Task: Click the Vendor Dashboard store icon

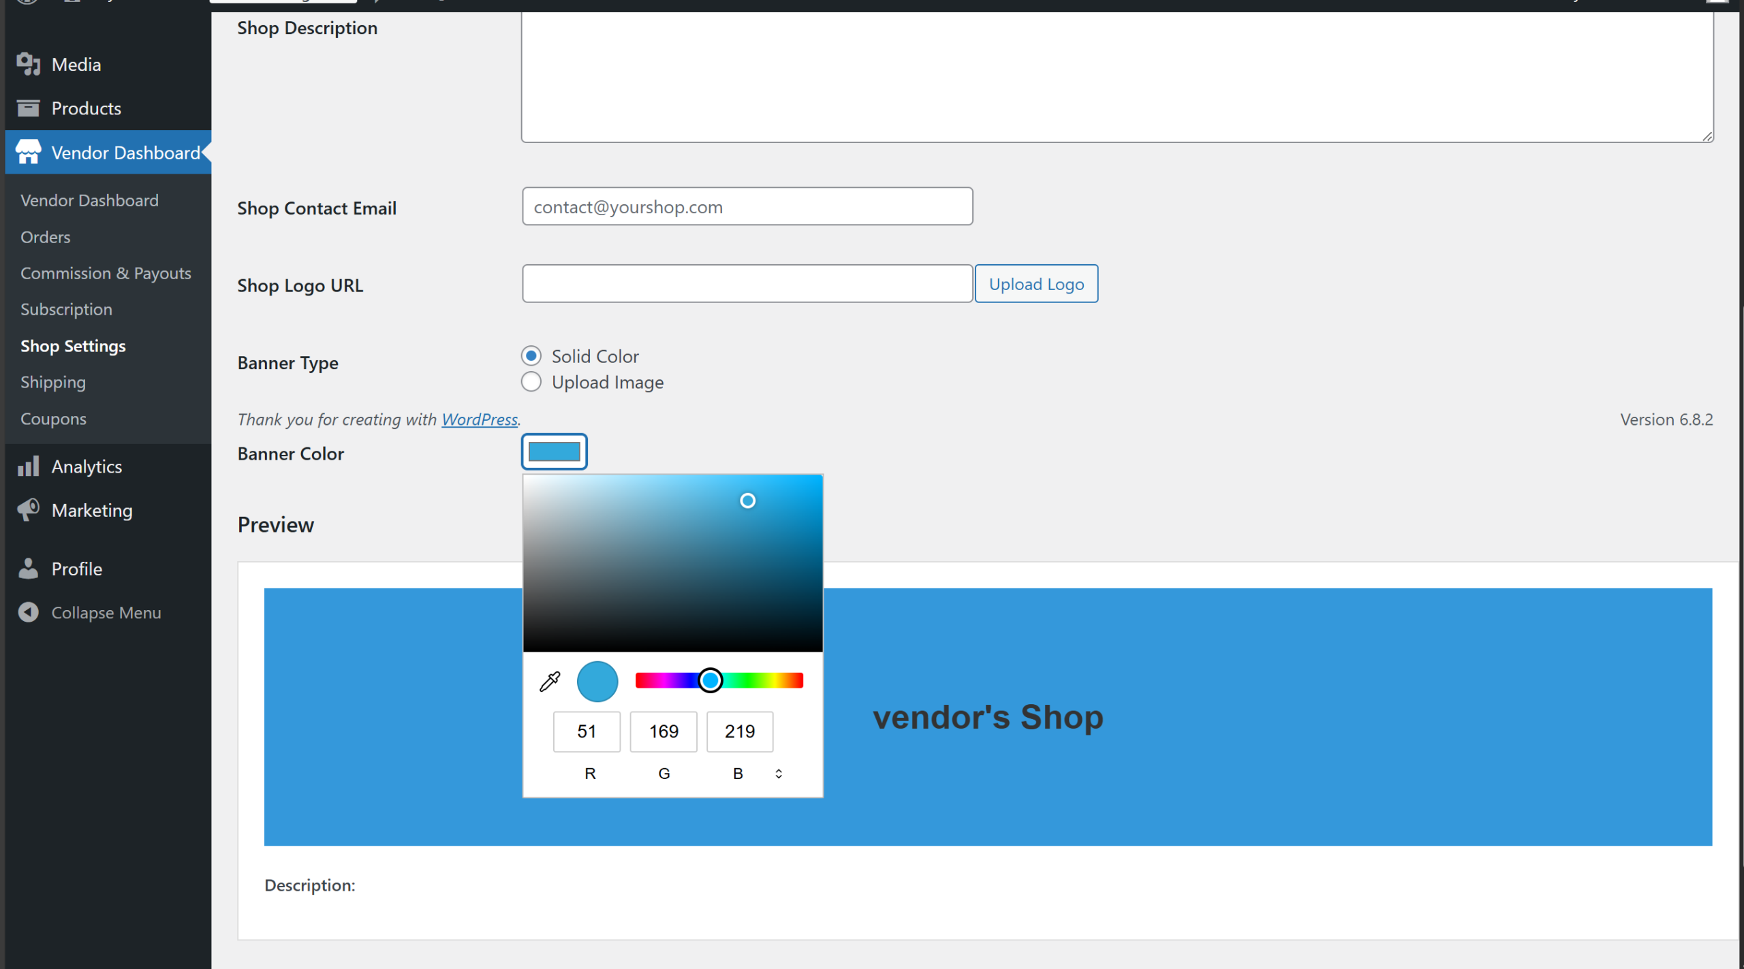Action: click(x=28, y=152)
